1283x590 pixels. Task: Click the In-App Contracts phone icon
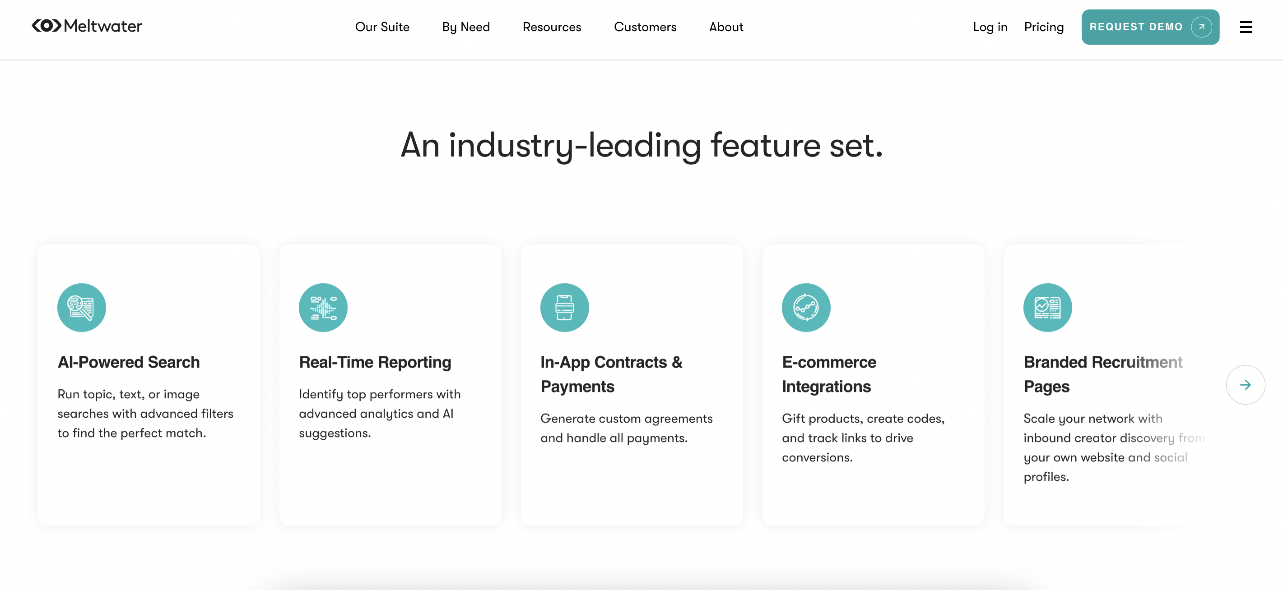click(x=564, y=308)
